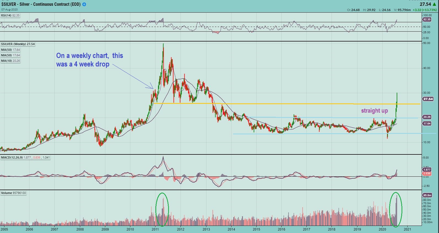Image resolution: width=439 pixels, height=233 pixels.
Task: Click the 2007 label on the time axis
Action: point(54,229)
